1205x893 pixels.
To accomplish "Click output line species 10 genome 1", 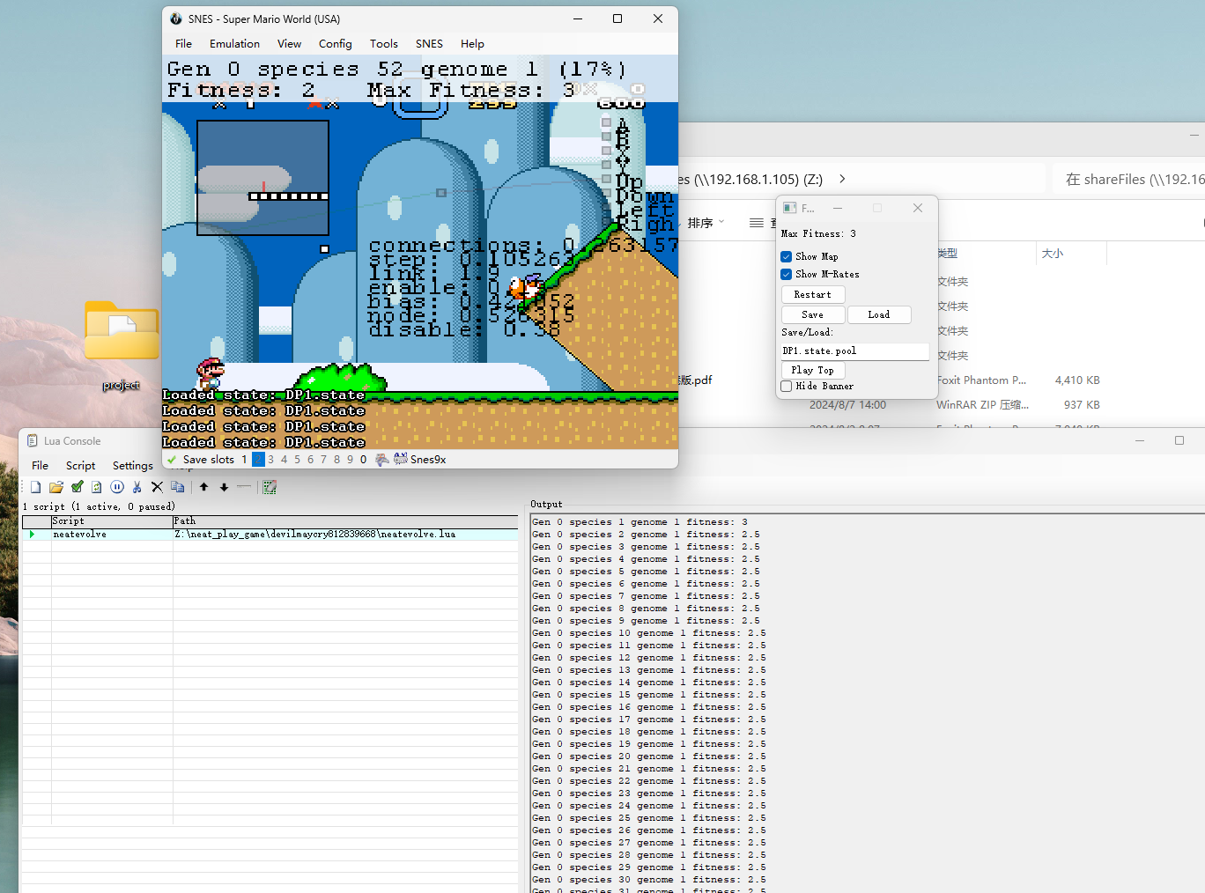I will (649, 633).
